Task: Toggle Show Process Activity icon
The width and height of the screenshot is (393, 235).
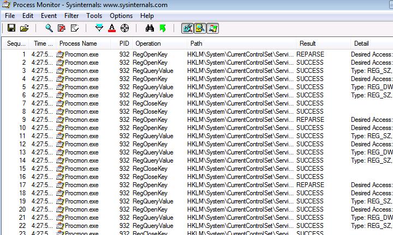Action: [x=212, y=28]
